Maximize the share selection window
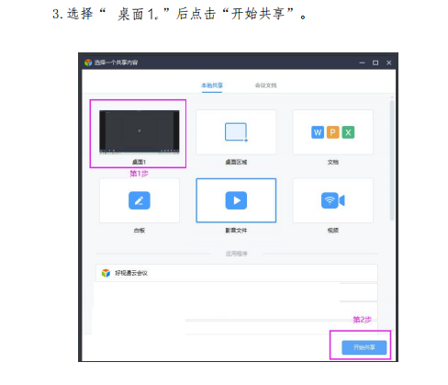This screenshot has height=385, width=448. (x=375, y=62)
